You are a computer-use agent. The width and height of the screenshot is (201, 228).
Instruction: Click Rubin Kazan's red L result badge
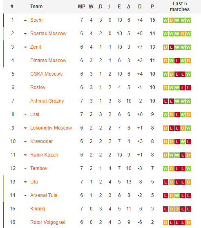(x=183, y=155)
